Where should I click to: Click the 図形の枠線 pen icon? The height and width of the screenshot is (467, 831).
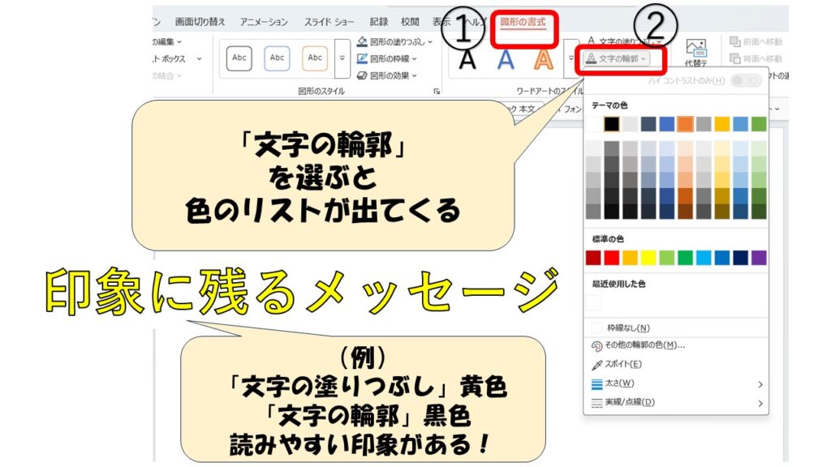pyautogui.click(x=362, y=58)
